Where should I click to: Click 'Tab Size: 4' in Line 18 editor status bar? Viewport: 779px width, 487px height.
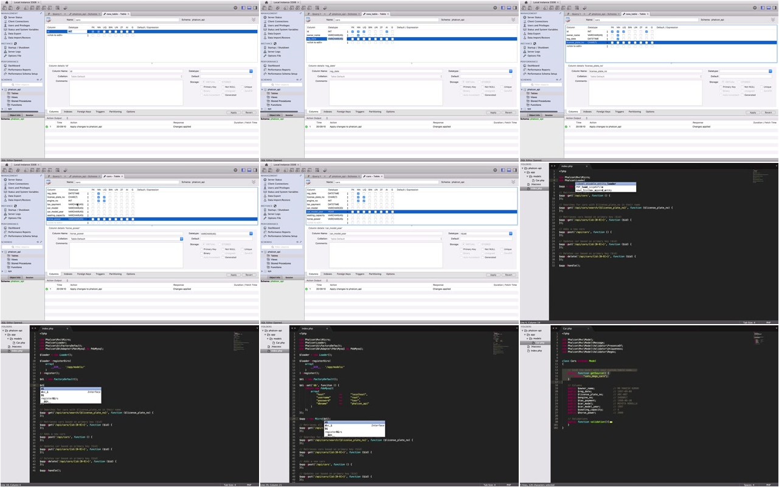click(x=231, y=485)
